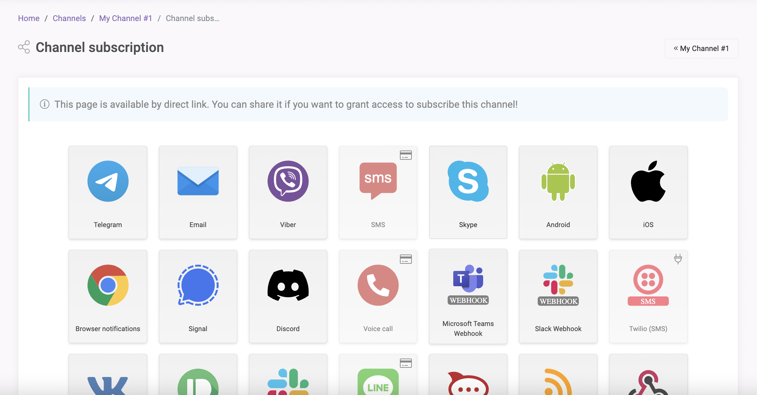The height and width of the screenshot is (395, 757).
Task: Navigate to My Channel #1 breadcrumb
Action: 125,18
